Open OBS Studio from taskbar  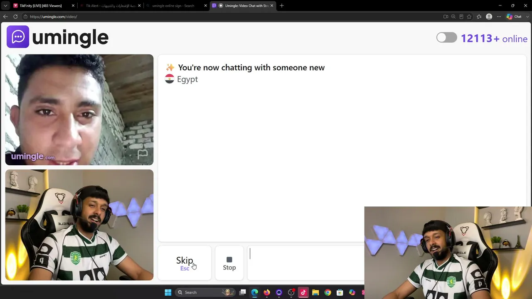pos(291,292)
